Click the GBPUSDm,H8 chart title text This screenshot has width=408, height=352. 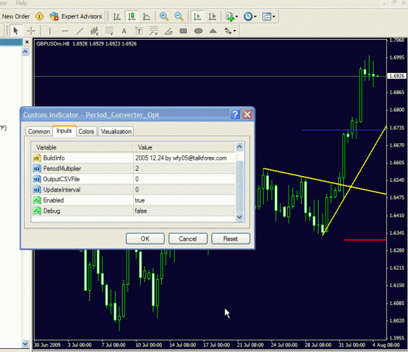(53, 44)
